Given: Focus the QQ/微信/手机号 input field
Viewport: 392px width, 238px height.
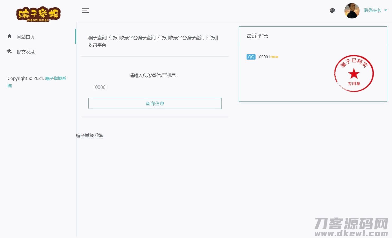Looking at the screenshot, I should coord(155,87).
